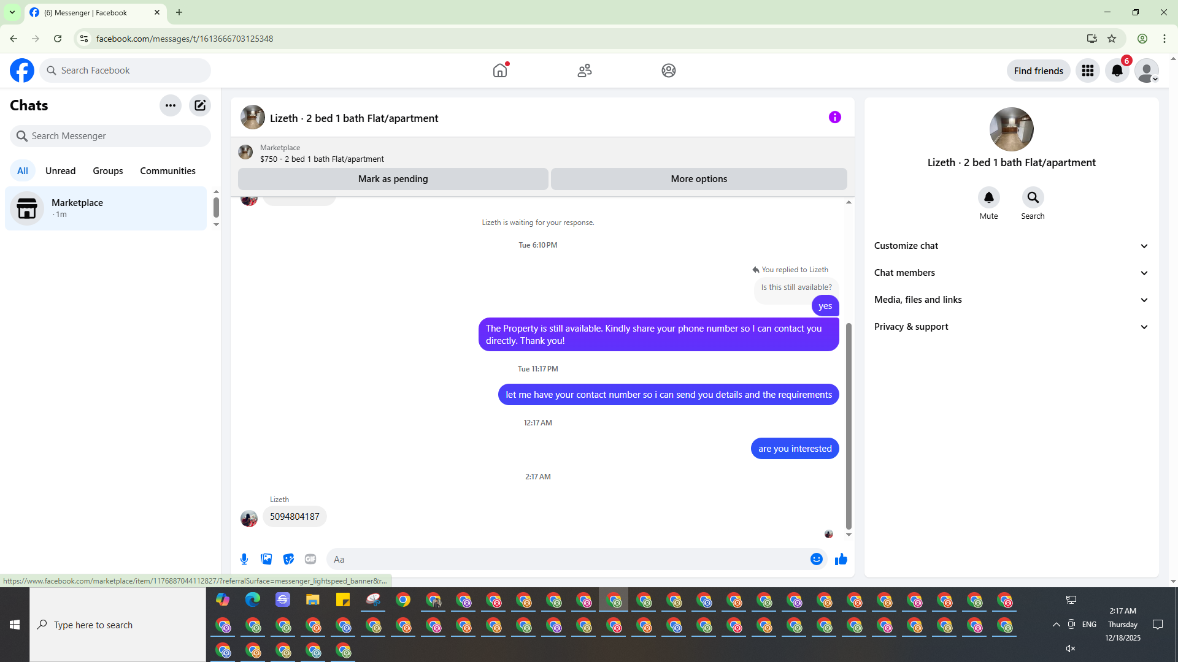1178x662 pixels.
Task: Attach a photo using the image icon
Action: coord(266,559)
